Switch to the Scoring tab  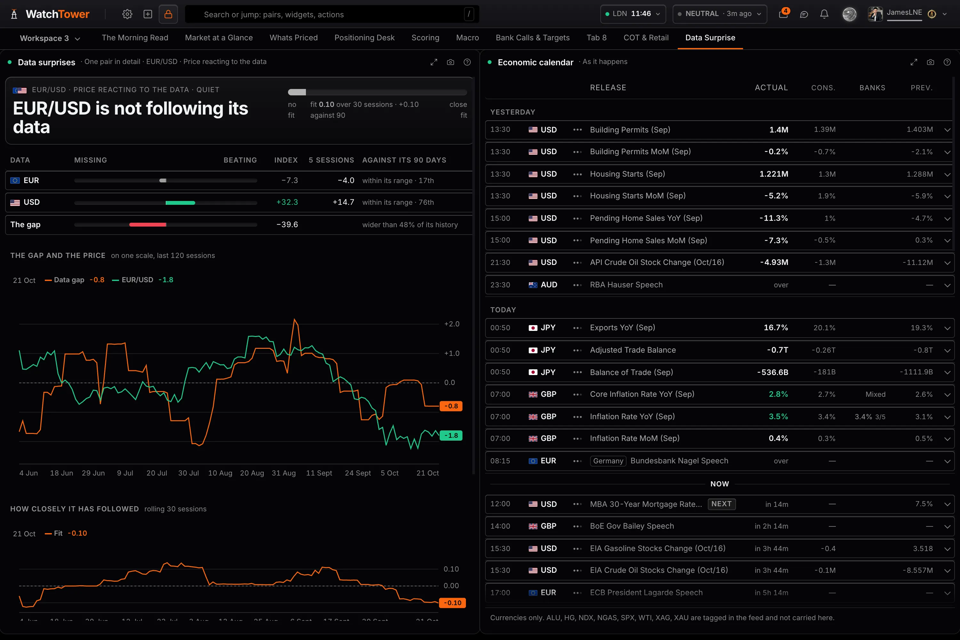coord(425,38)
